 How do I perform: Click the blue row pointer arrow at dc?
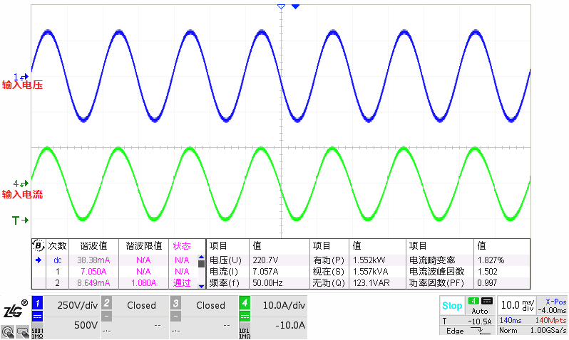click(x=38, y=260)
